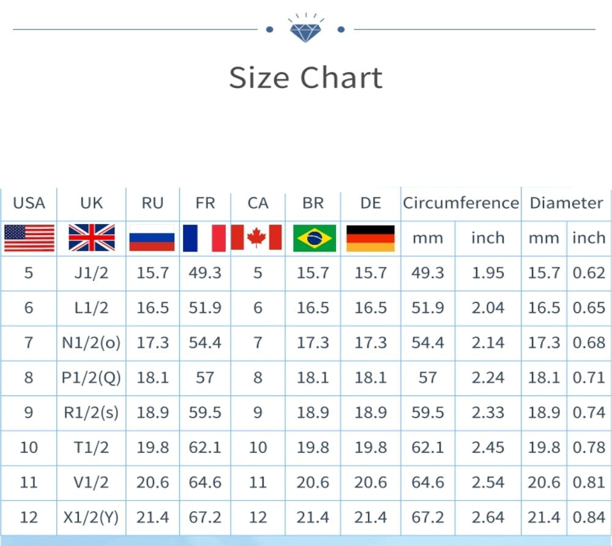Image resolution: width=612 pixels, height=546 pixels.
Task: Select UK size J1/2 cell
Action: 91,273
